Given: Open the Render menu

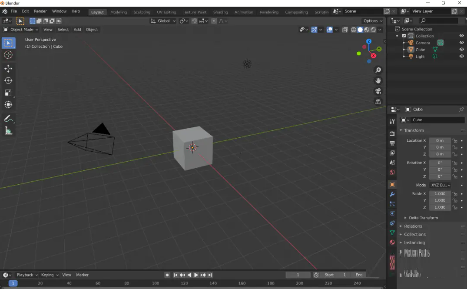Looking at the screenshot, I should pos(40,11).
